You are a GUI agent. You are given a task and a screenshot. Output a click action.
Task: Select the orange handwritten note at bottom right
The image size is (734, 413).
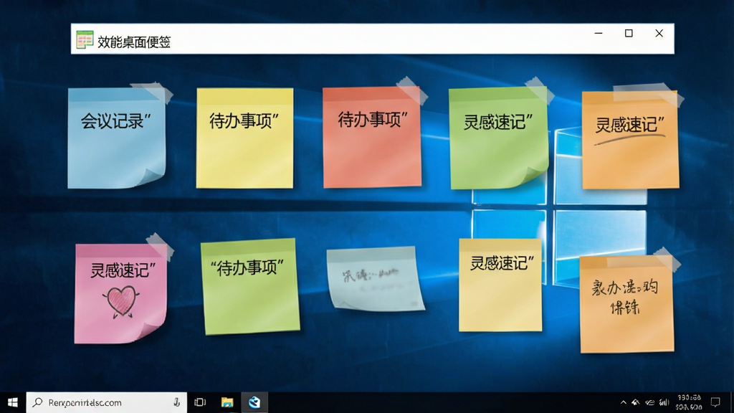(626, 304)
